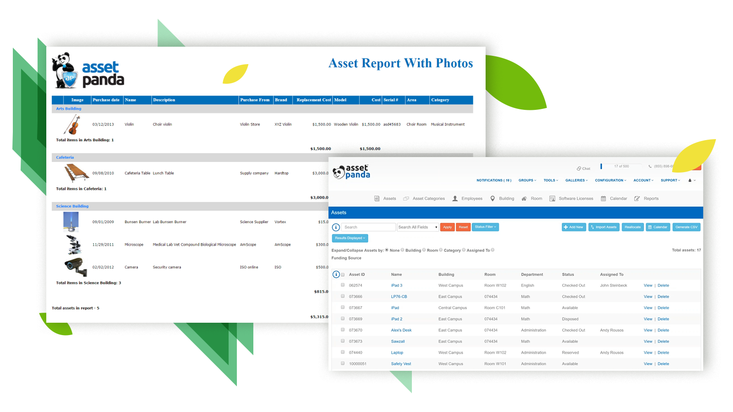Click the info icon beside the Asset ID header
This screenshot has width=733, height=412.
click(336, 275)
